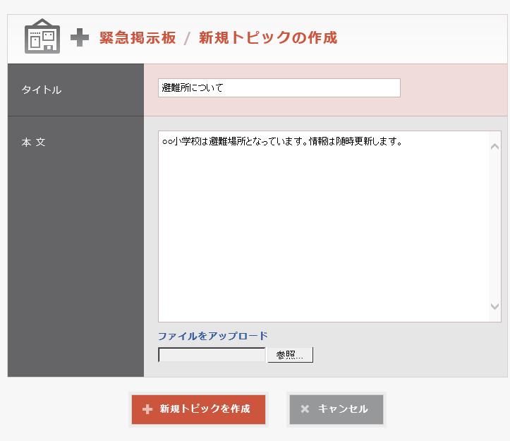Click the gray plus icon beside 緊急掲示板
510x441 pixels.
point(80,38)
